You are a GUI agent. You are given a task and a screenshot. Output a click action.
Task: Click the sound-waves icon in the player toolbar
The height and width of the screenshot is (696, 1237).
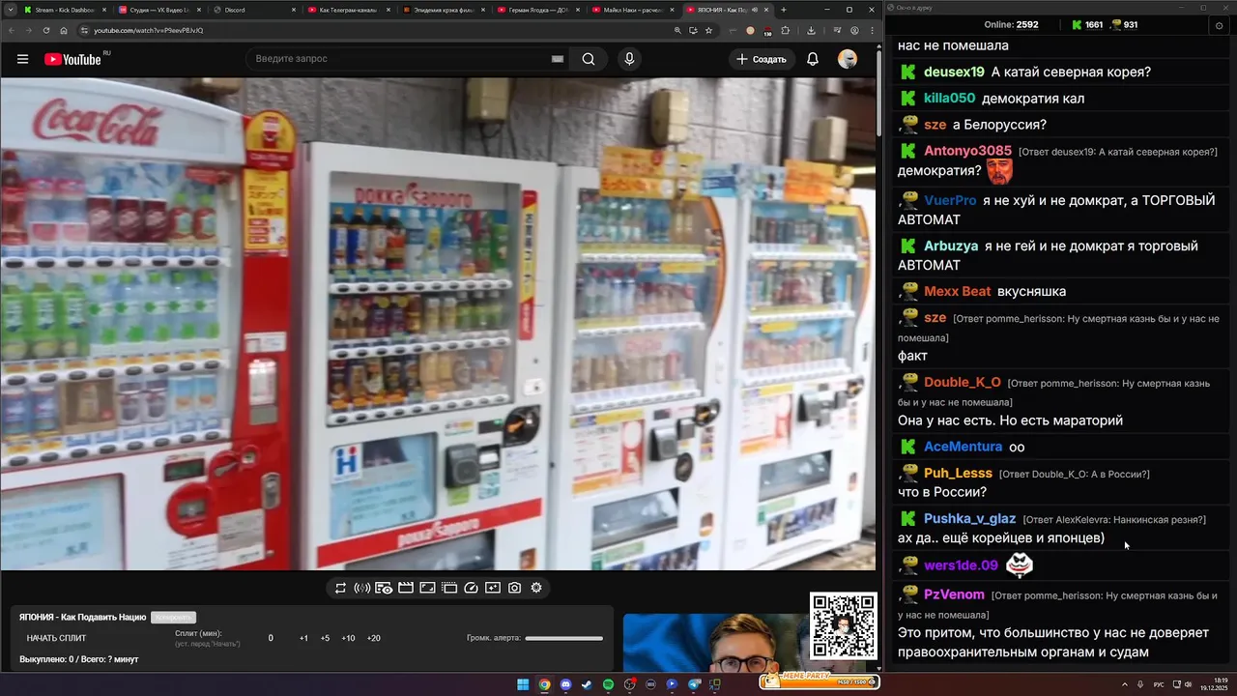[362, 588]
